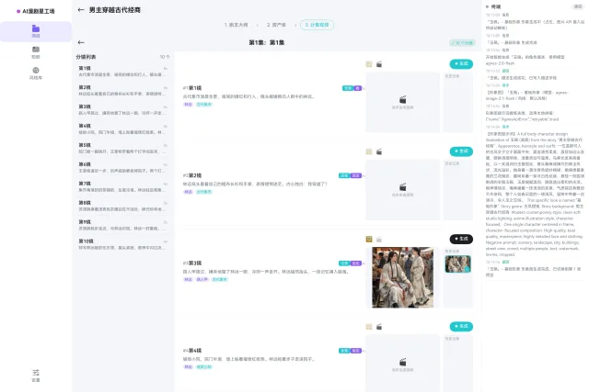The width and height of the screenshot is (589, 392).
Task: Select 第4镜 in the shot list
Action: click(x=122, y=129)
